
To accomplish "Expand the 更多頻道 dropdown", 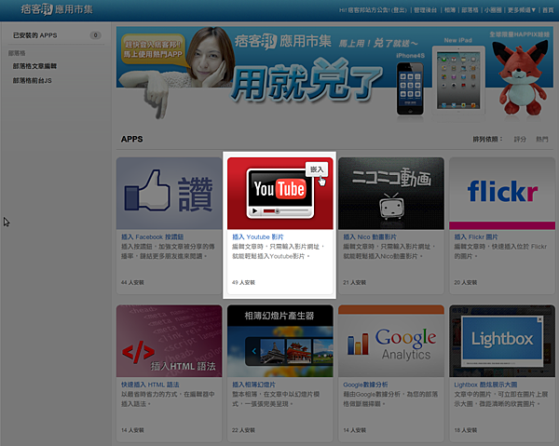I will [522, 10].
